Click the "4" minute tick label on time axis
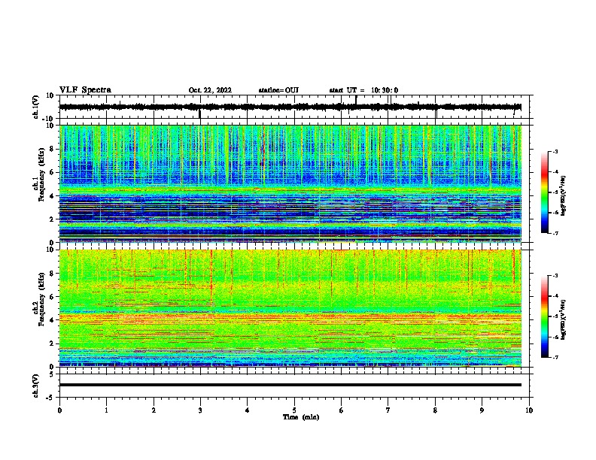 (248, 410)
